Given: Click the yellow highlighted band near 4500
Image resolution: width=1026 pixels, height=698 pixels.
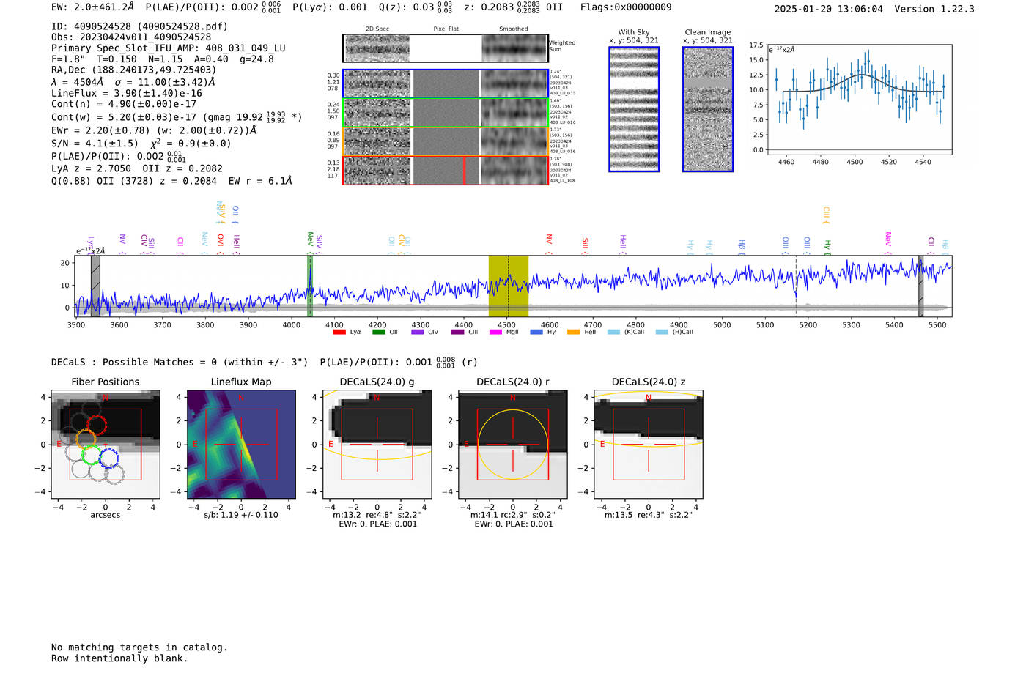Looking at the screenshot, I should pyautogui.click(x=509, y=286).
